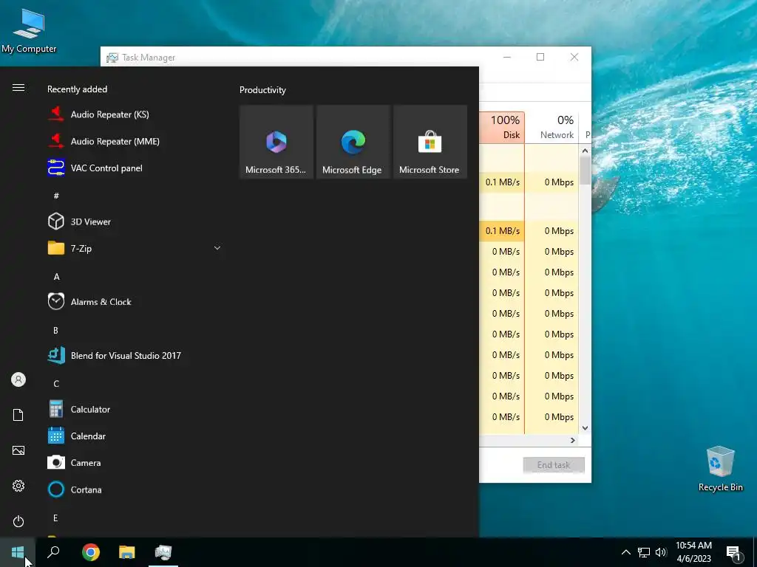Image resolution: width=757 pixels, height=567 pixels.
Task: Show hidden tray icons chevron
Action: (625, 552)
